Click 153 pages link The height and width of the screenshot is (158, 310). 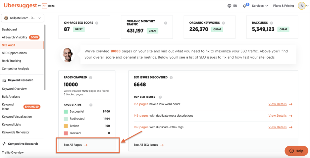(141, 104)
